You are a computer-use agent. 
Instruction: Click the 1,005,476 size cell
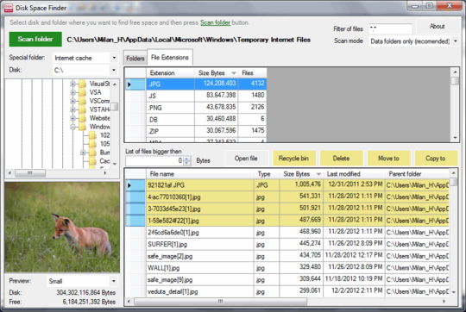(x=301, y=184)
